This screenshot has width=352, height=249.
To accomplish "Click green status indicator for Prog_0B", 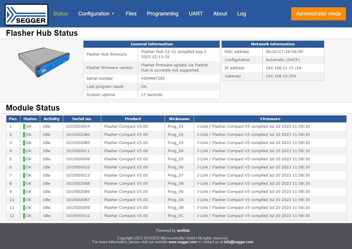I will click(x=24, y=208).
